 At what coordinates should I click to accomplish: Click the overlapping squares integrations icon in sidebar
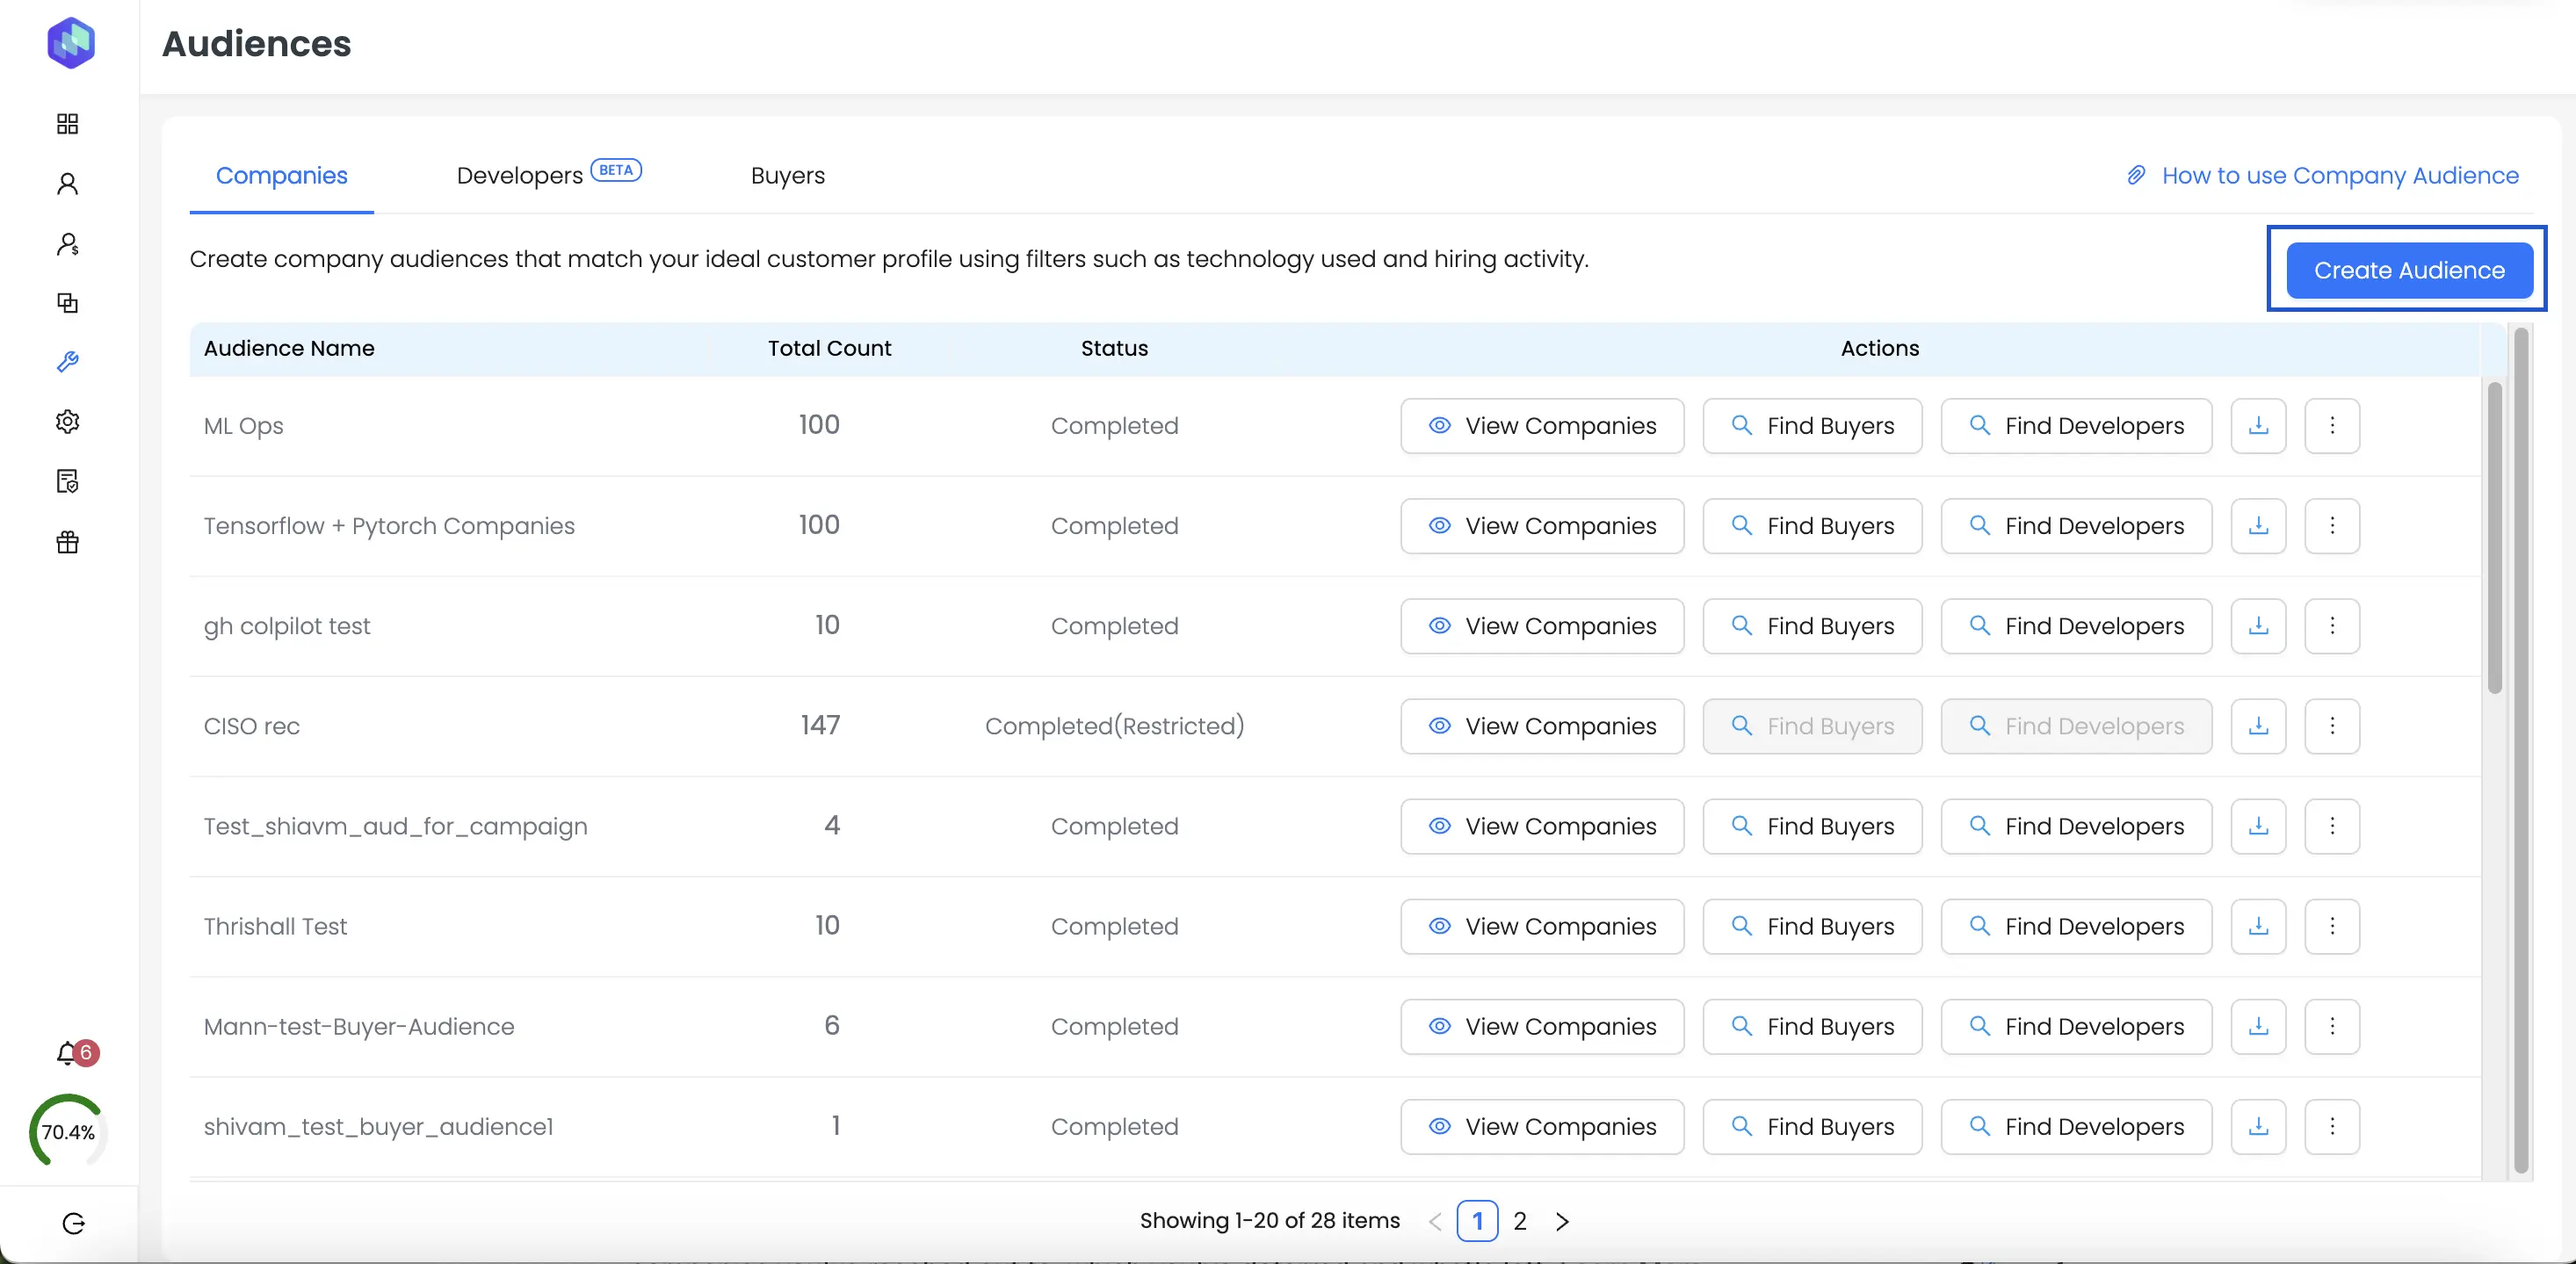(67, 303)
